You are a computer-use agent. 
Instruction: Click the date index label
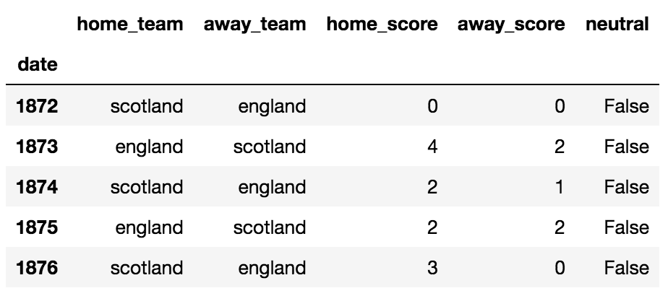tap(37, 64)
